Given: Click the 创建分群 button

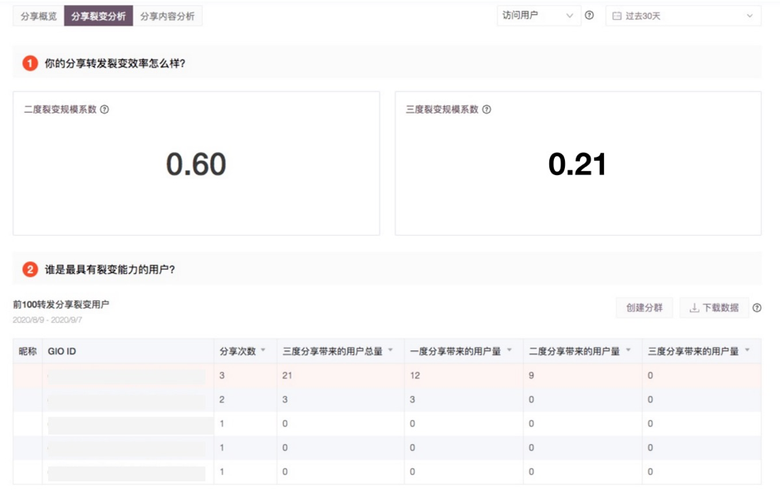Looking at the screenshot, I should pyautogui.click(x=644, y=308).
